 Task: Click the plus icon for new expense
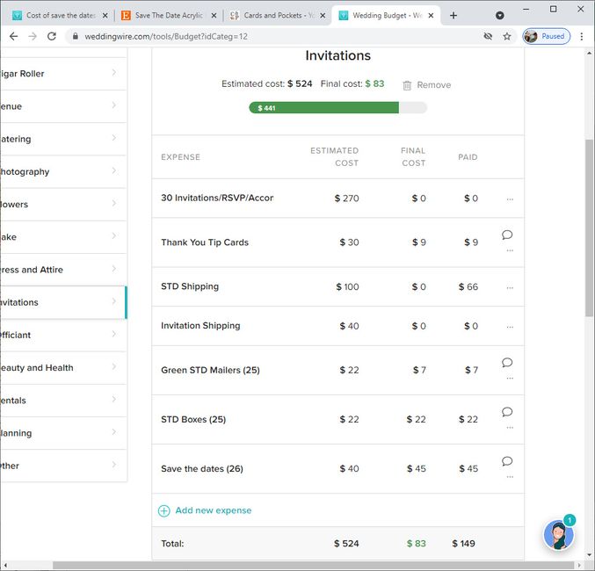coord(163,510)
